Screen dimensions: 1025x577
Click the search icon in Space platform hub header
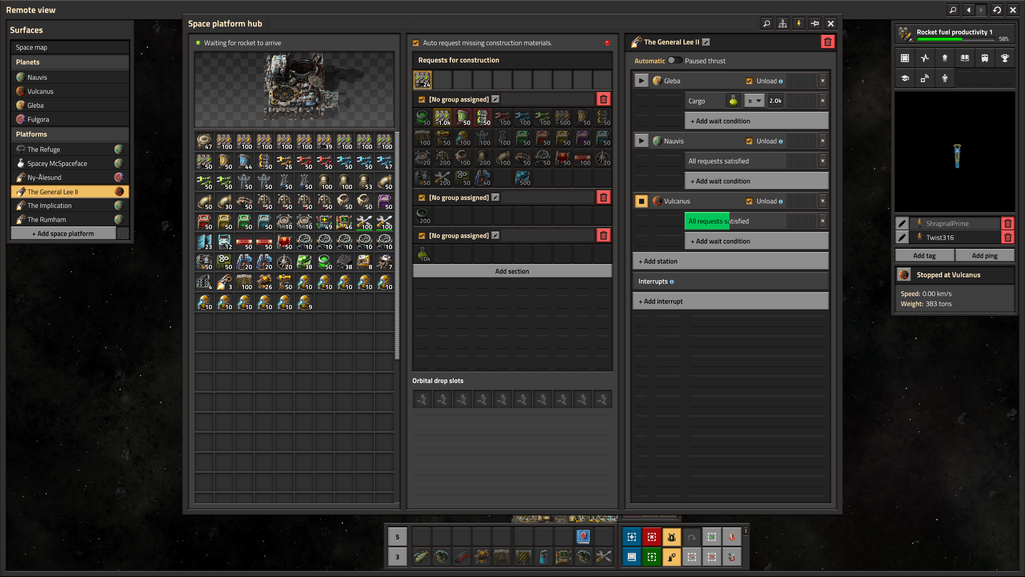point(766,24)
